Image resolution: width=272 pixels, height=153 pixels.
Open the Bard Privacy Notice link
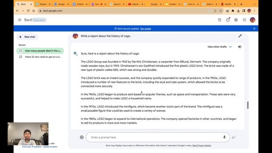pos(202,145)
